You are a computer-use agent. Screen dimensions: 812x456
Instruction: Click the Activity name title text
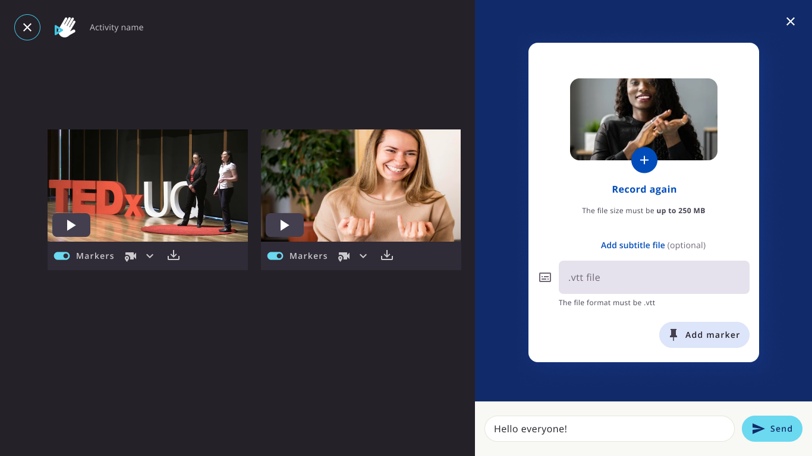pos(117,27)
